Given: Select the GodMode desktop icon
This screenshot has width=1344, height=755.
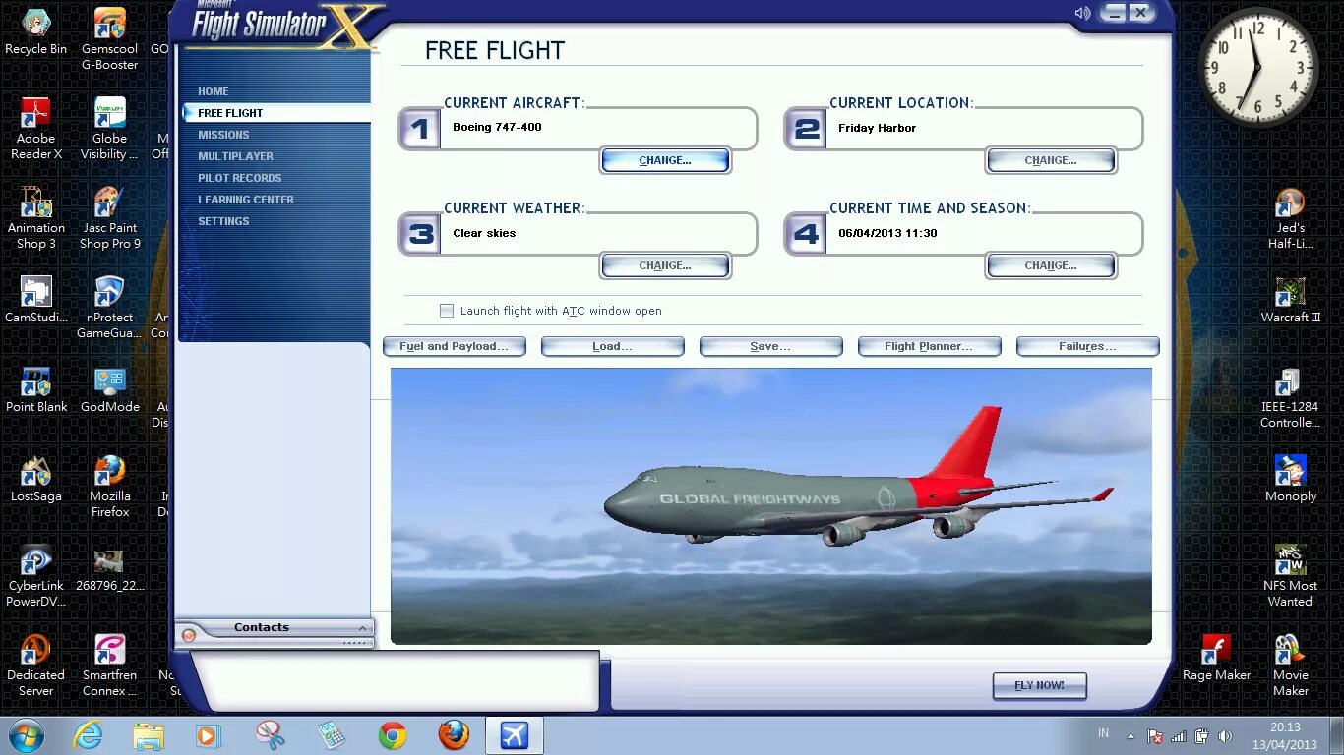Looking at the screenshot, I should [x=109, y=389].
